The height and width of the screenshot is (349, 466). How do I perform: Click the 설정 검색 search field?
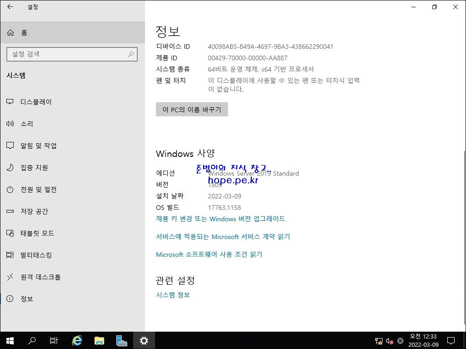tap(72, 54)
